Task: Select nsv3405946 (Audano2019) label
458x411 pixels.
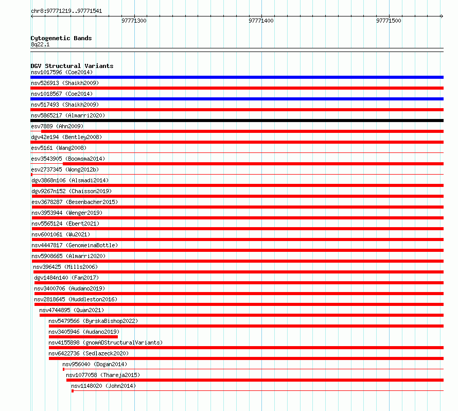Action: [x=84, y=332]
